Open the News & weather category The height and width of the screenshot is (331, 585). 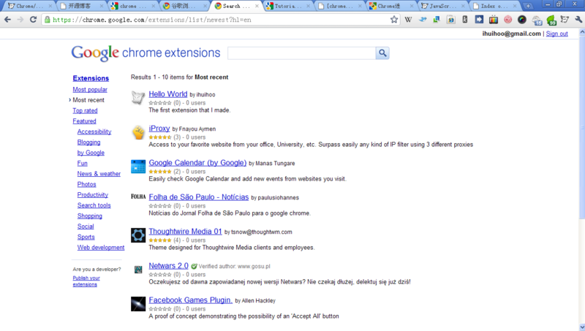point(99,174)
